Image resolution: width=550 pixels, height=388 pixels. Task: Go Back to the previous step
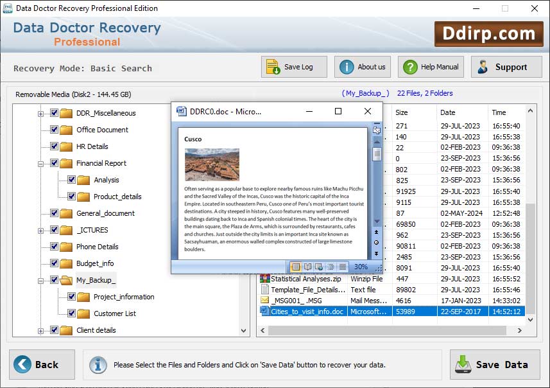(42, 364)
